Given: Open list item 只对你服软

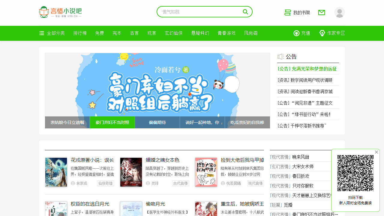Looking at the screenshot, I should (303, 186).
